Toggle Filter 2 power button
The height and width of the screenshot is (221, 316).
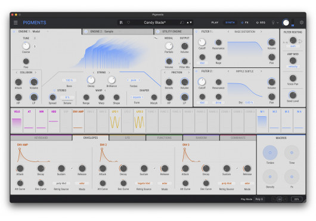pyautogui.click(x=197, y=71)
